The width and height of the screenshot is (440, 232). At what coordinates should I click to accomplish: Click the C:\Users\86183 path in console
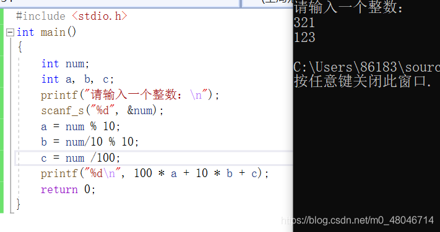click(x=366, y=67)
